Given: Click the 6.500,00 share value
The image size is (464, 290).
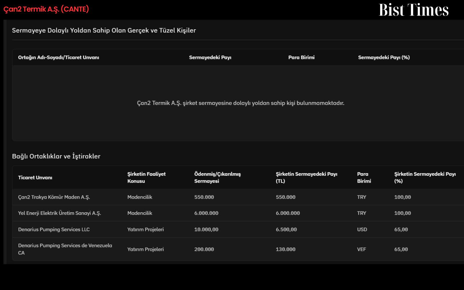Looking at the screenshot, I should click(x=286, y=229).
